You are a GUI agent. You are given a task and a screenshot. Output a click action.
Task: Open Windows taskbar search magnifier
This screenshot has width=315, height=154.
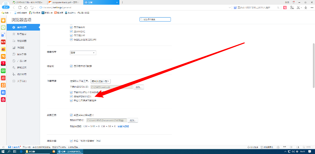[9, 152]
